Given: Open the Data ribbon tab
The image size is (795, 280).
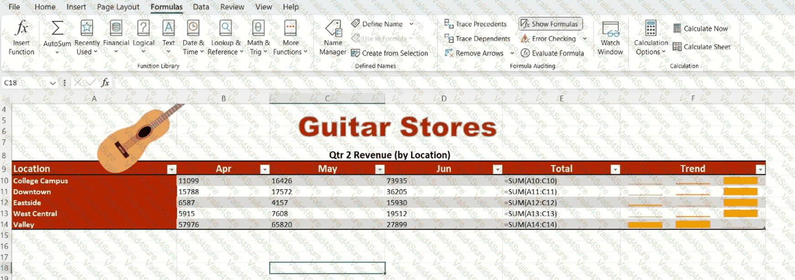Looking at the screenshot, I should (x=201, y=7).
